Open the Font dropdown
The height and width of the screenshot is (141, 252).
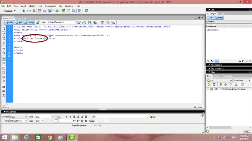coord(18,121)
